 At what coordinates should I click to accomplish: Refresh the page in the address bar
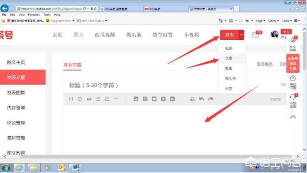coord(95,9)
